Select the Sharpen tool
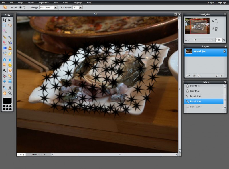The width and height of the screenshot is (229, 169). tap(10, 60)
